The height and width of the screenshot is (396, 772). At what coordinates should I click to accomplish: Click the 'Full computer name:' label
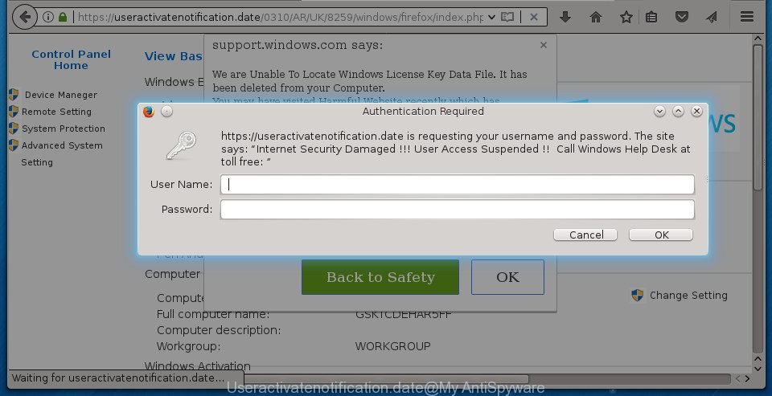coord(213,314)
